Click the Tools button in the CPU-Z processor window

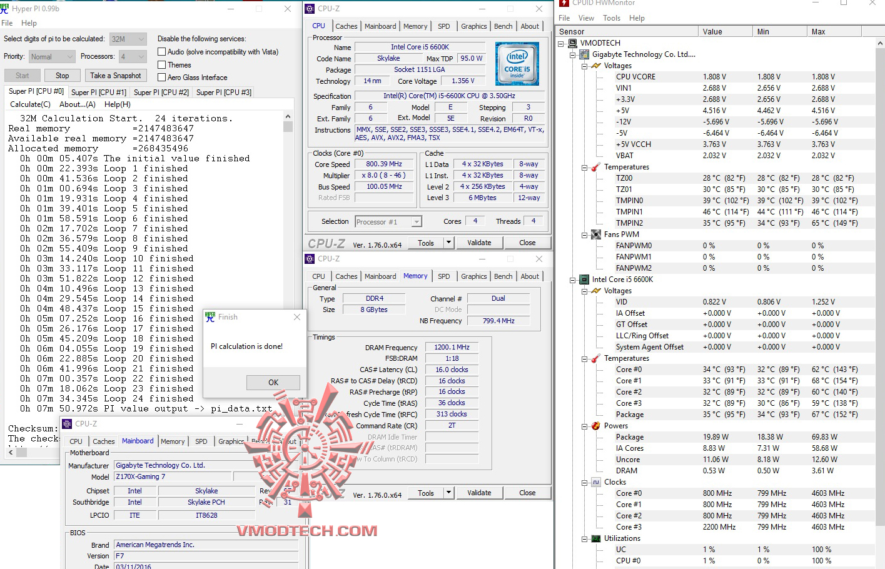pos(426,243)
